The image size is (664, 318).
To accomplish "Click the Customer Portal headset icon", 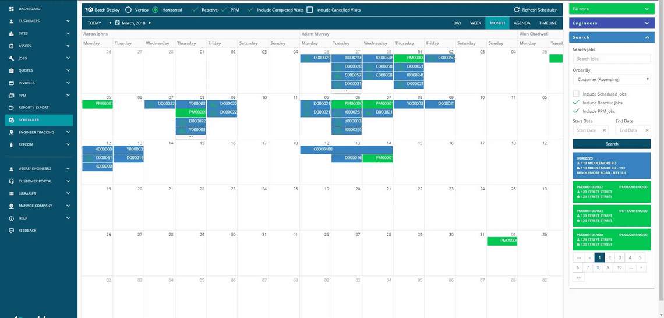I will 11,181.
